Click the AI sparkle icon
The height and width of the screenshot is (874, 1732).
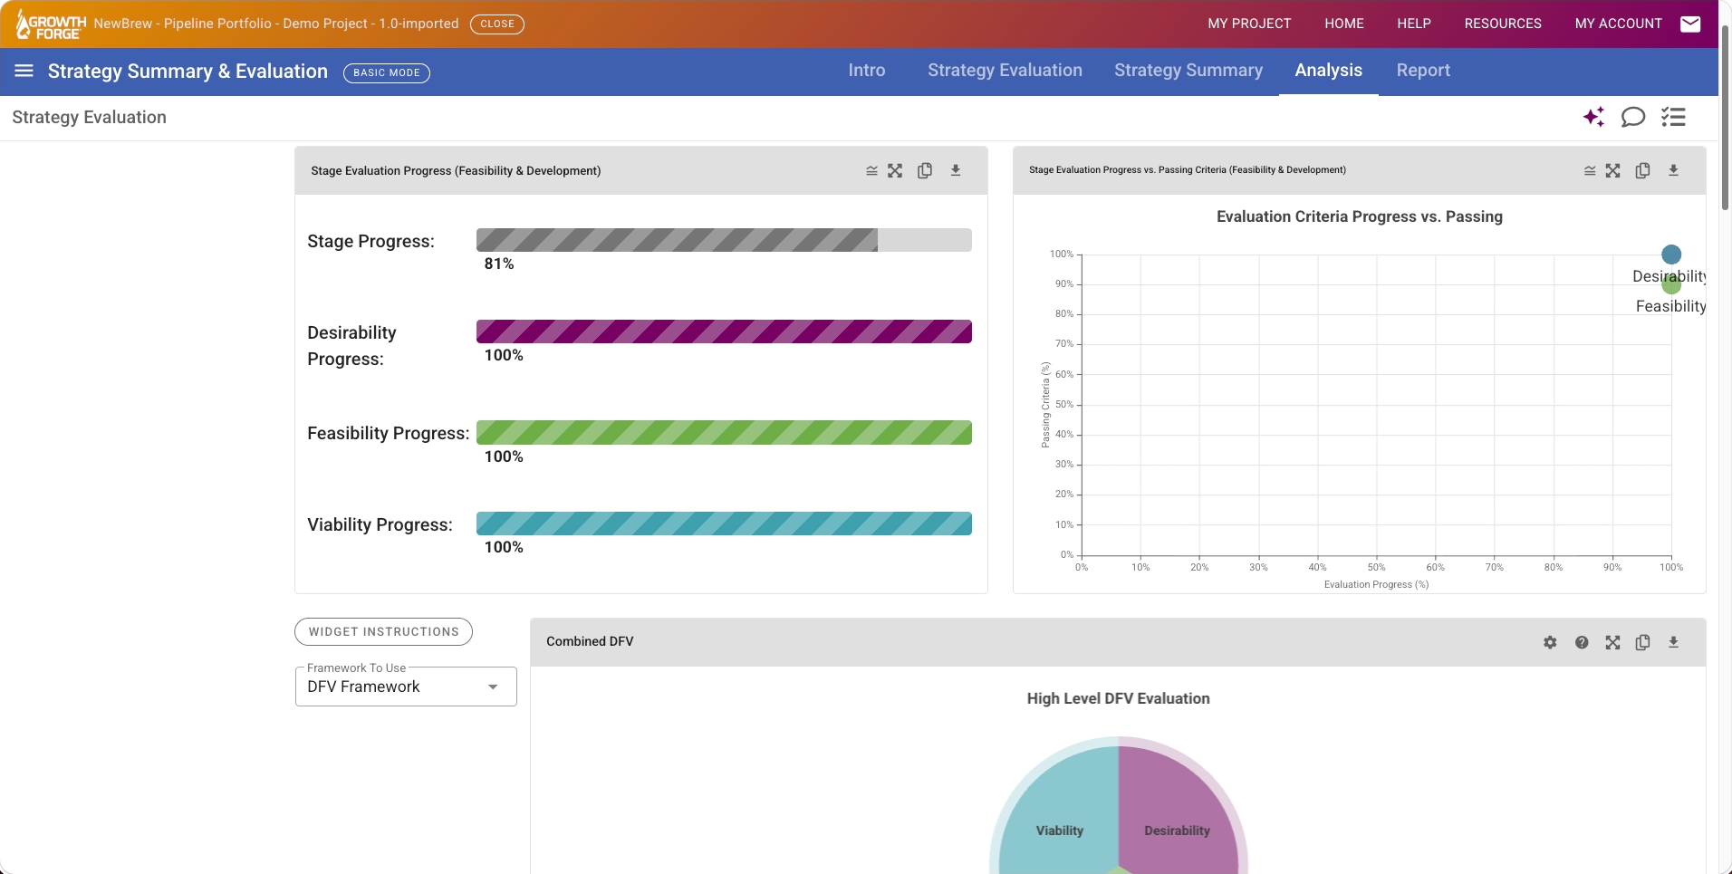[x=1593, y=117]
